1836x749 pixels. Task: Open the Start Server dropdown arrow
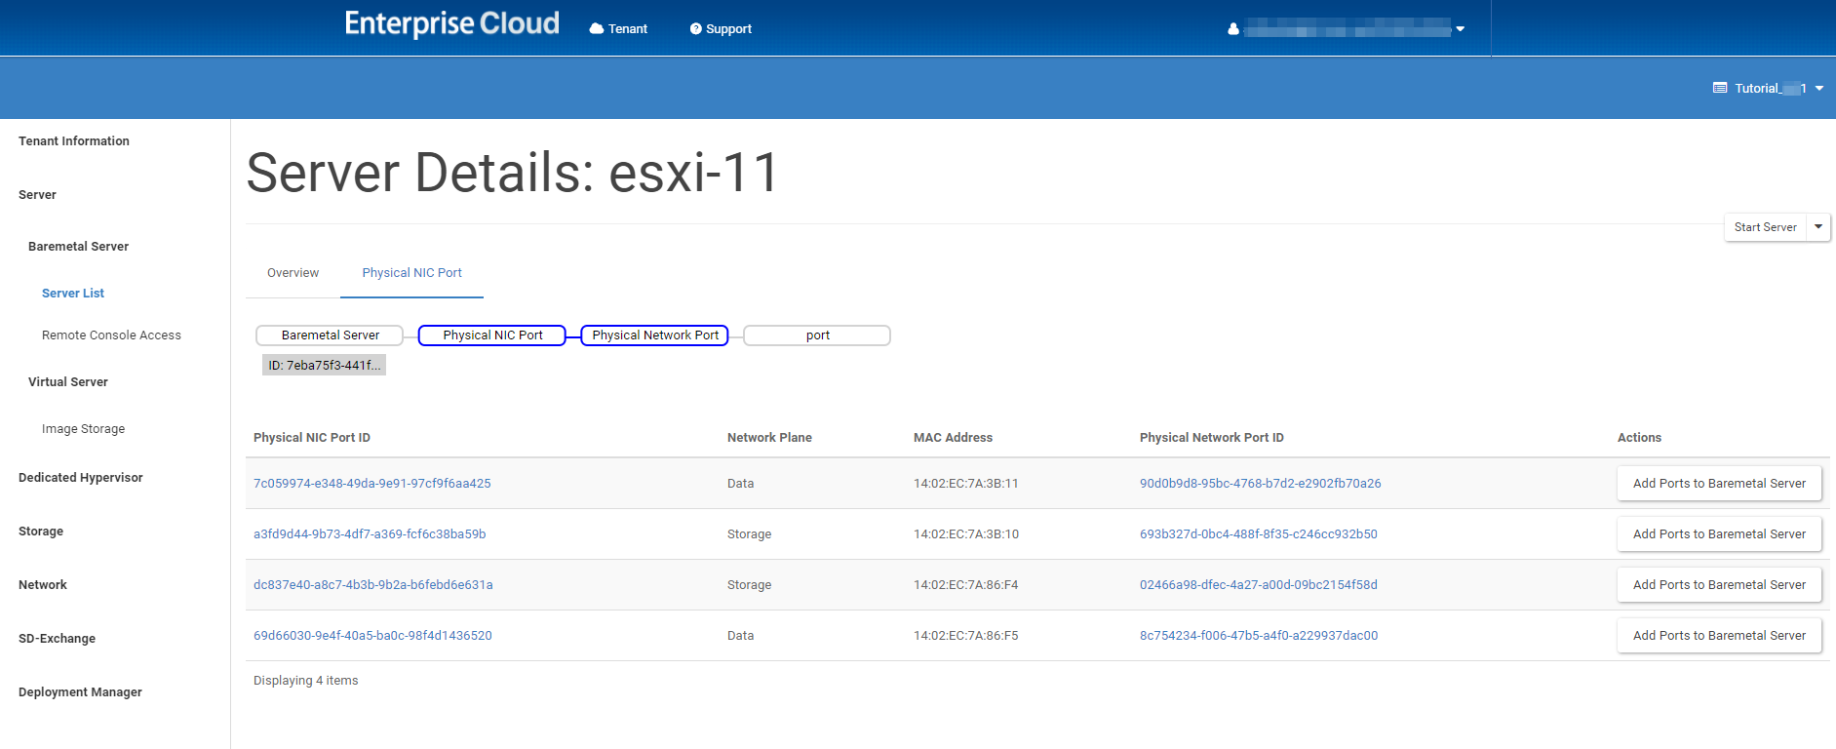1818,227
